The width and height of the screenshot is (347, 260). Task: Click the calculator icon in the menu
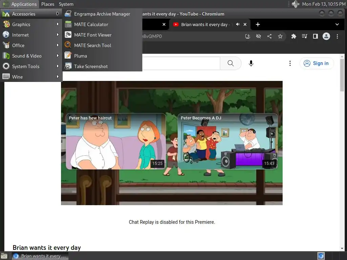[68, 24]
